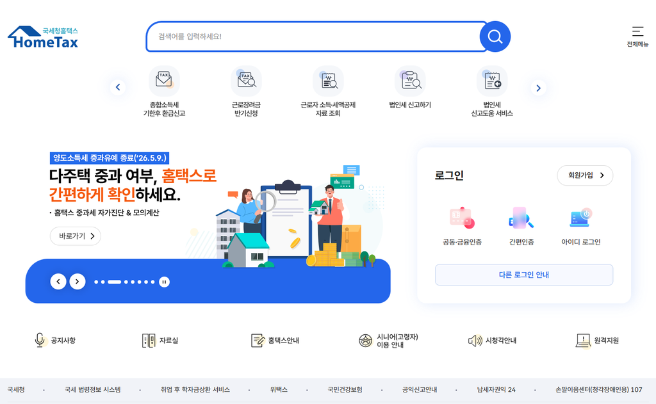Image resolution: width=656 pixels, height=404 pixels.
Task: Choose 간편인증 login option
Action: pos(521,226)
